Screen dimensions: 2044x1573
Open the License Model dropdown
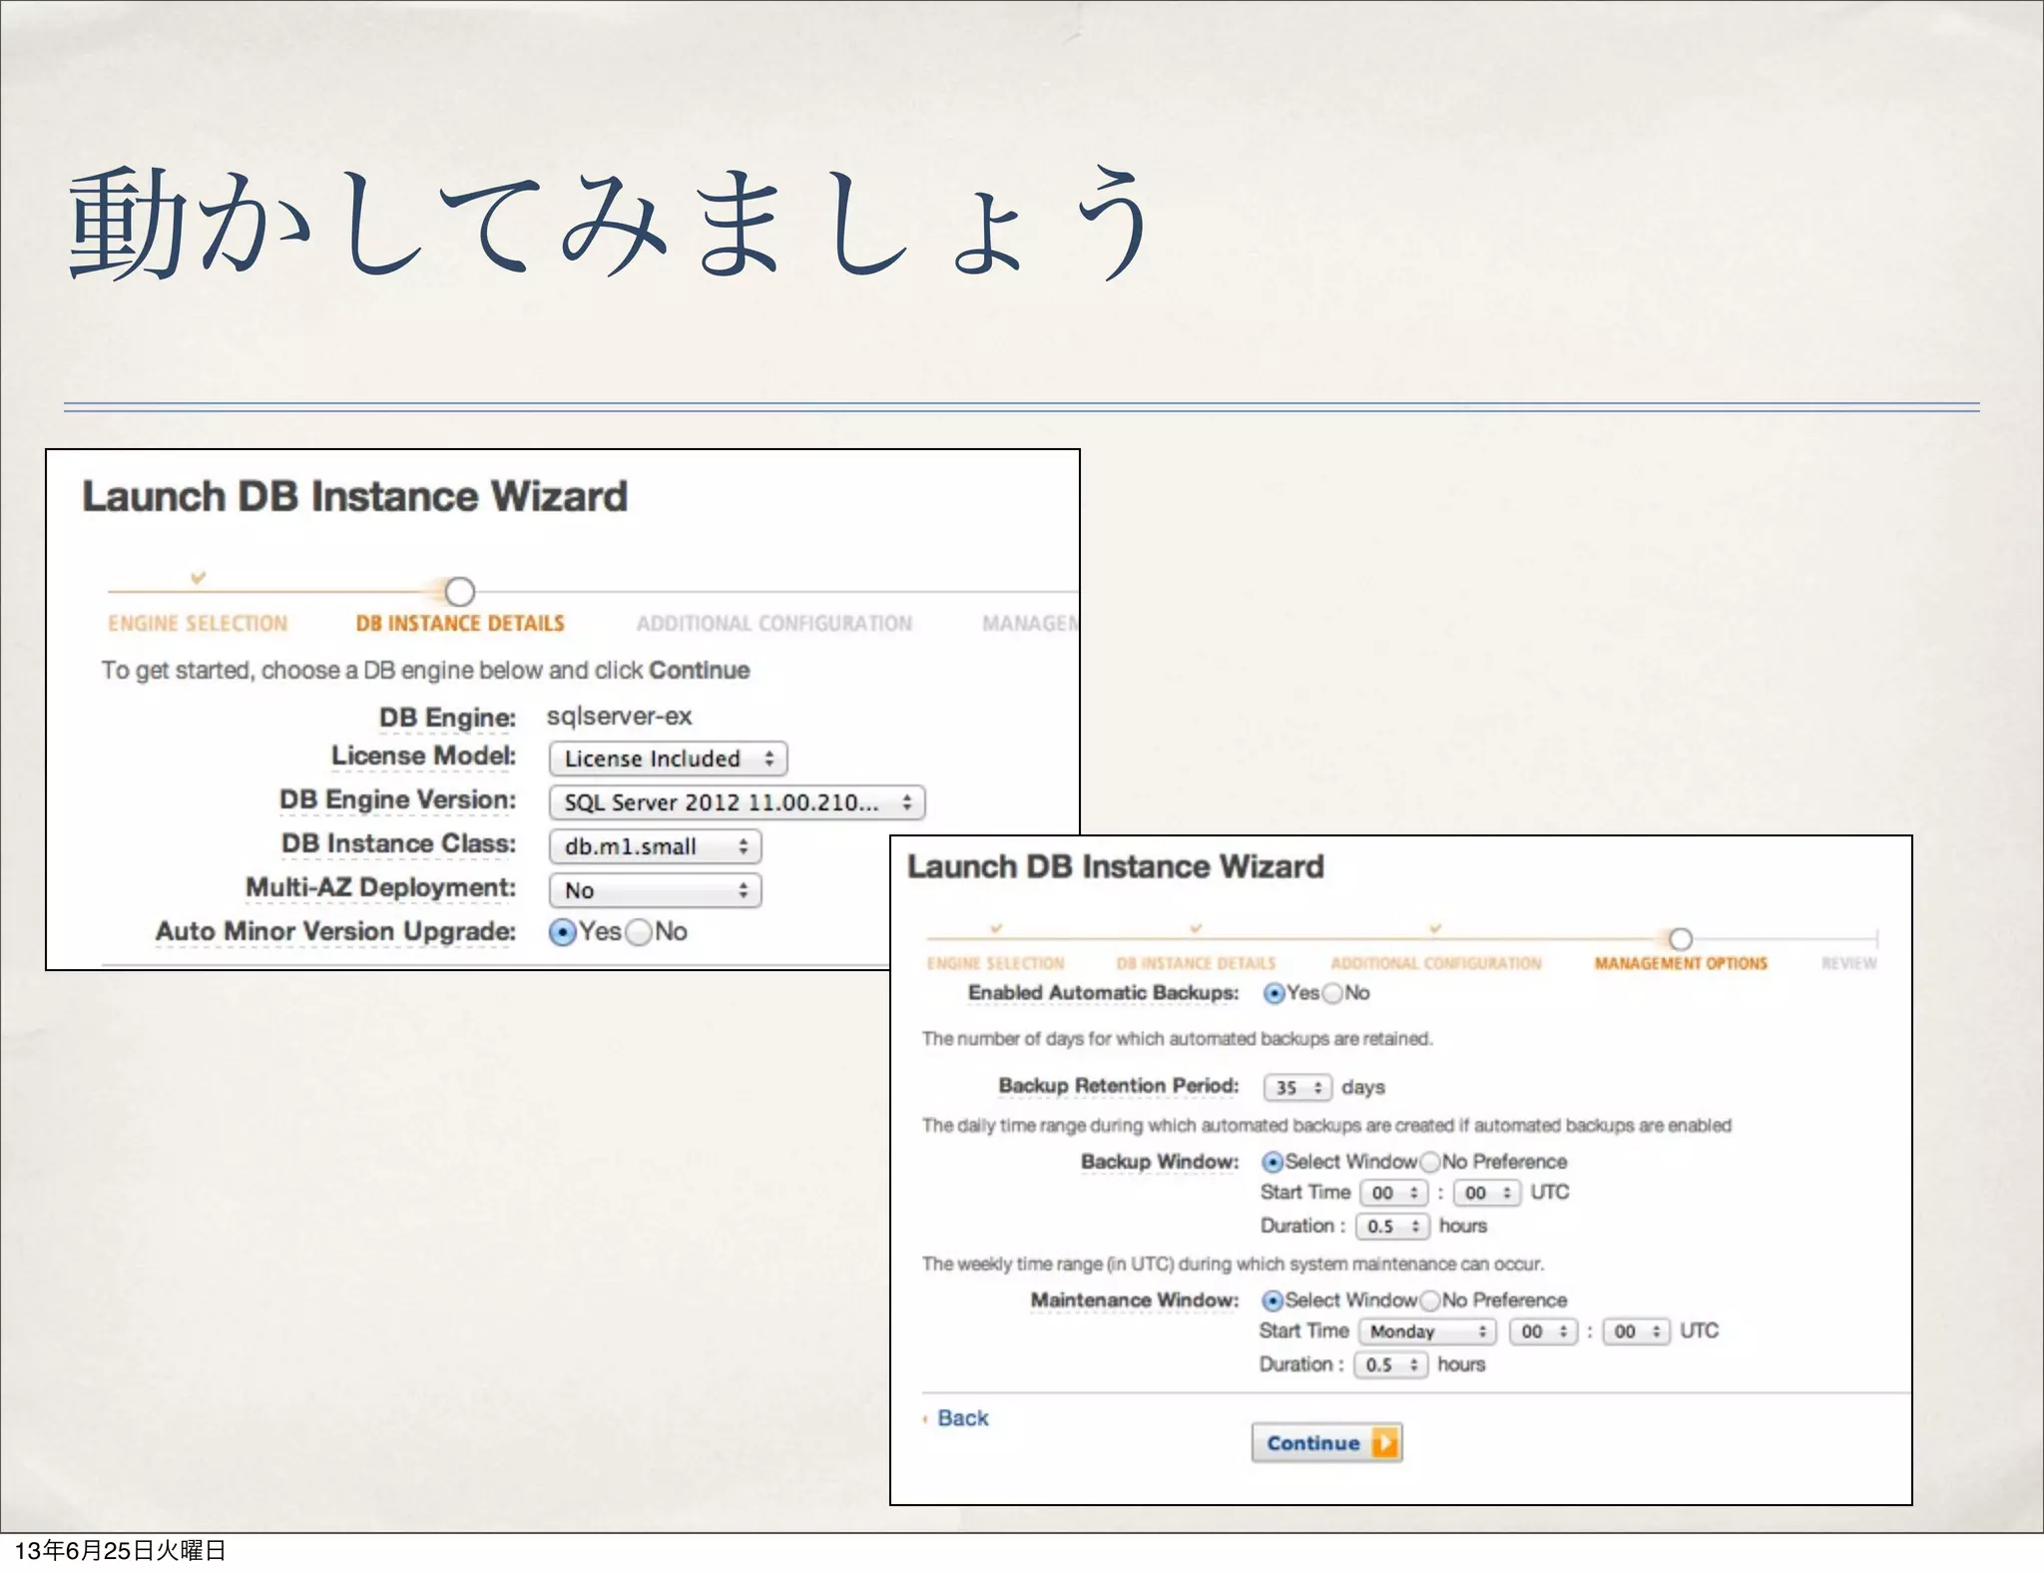coord(668,759)
